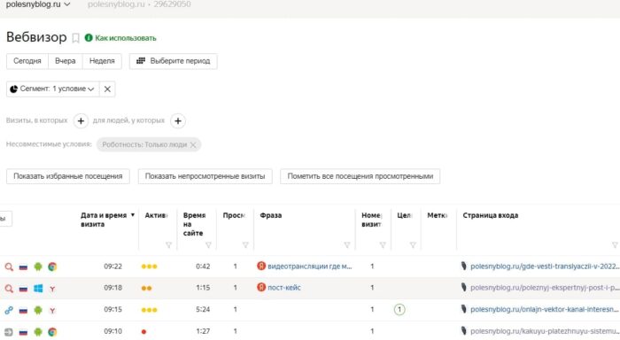
Task: Select the Сегодня period tab
Action: 27,61
